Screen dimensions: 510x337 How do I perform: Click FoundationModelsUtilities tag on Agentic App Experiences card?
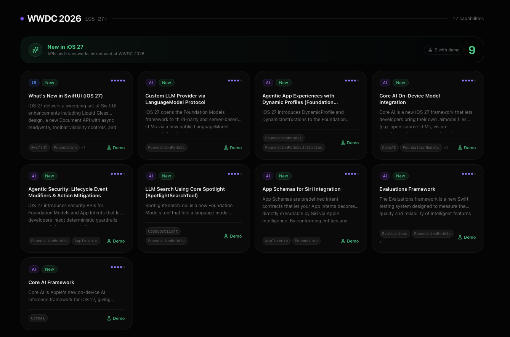click(294, 148)
